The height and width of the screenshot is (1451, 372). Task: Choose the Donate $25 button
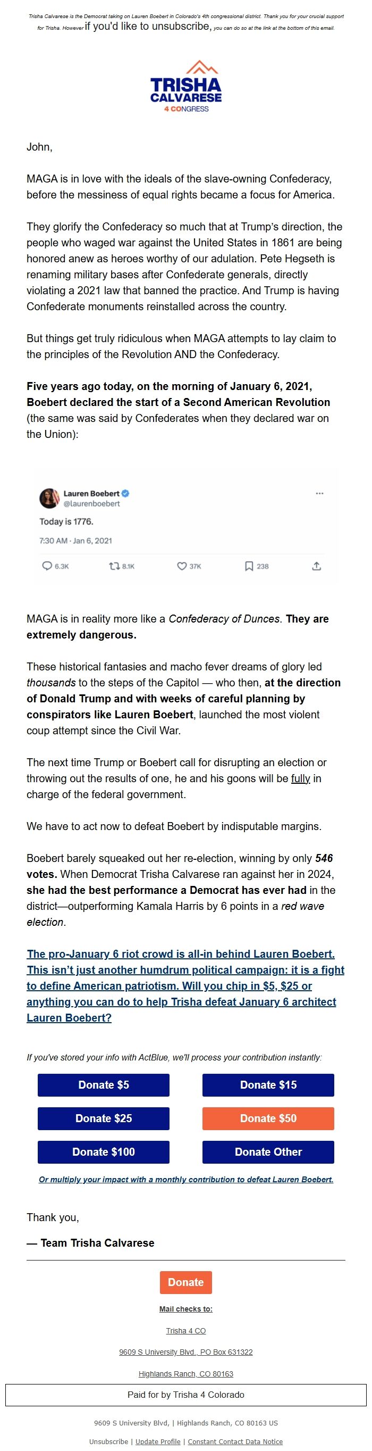pyautogui.click(x=104, y=1118)
